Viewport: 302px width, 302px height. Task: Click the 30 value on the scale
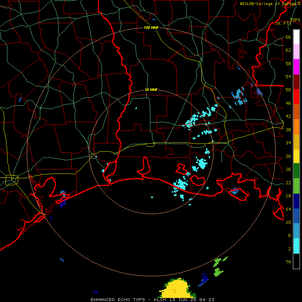pyautogui.click(x=288, y=156)
